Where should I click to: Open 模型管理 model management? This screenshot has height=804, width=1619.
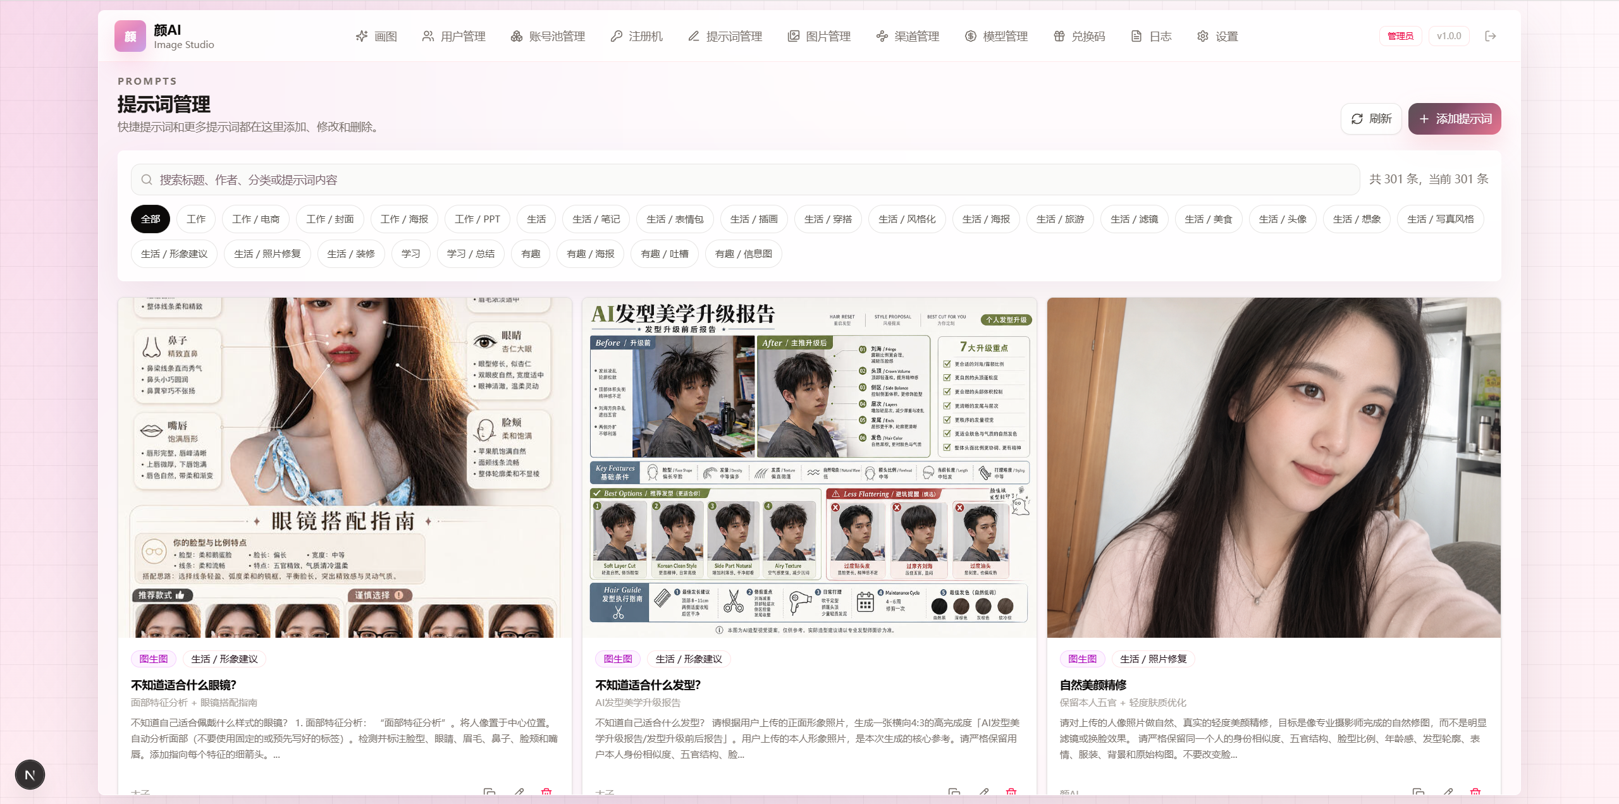coord(996,36)
